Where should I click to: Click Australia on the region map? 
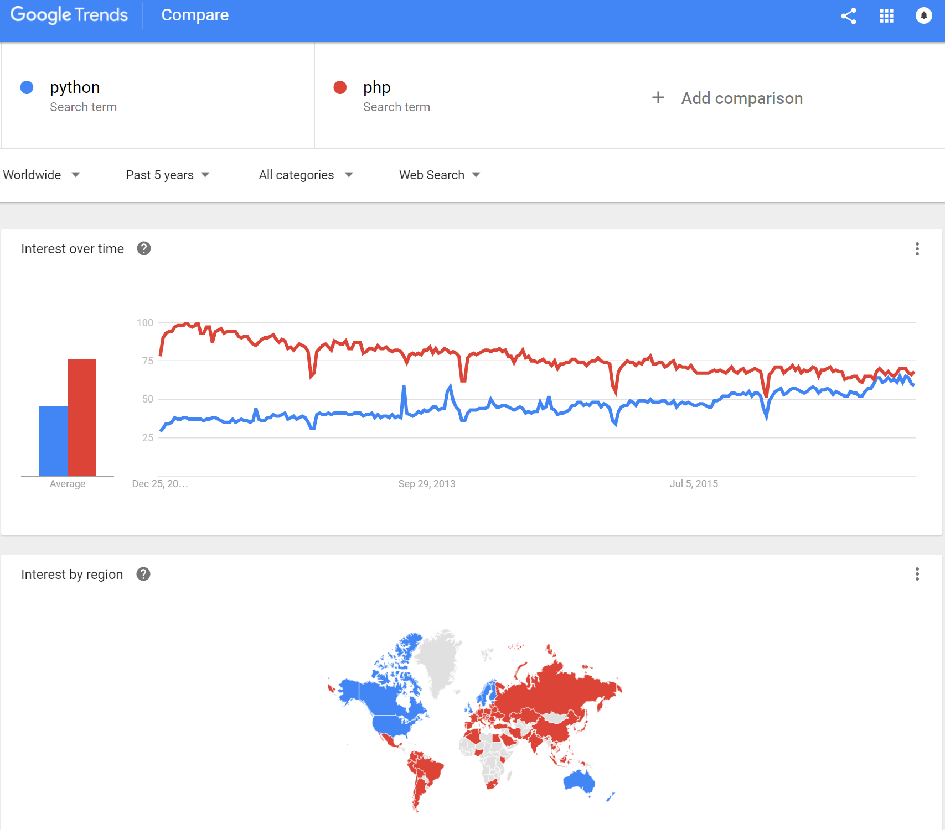coord(579,781)
